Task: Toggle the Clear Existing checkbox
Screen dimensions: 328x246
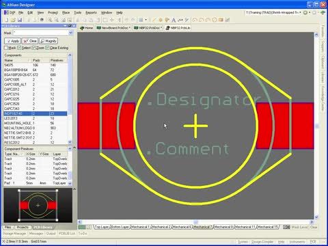Action: (x=47, y=48)
